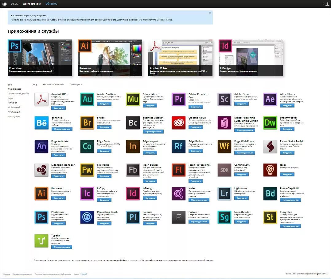Filter by Аудио/видео category
This screenshot has height=279, width=331.
pyautogui.click(x=14, y=89)
